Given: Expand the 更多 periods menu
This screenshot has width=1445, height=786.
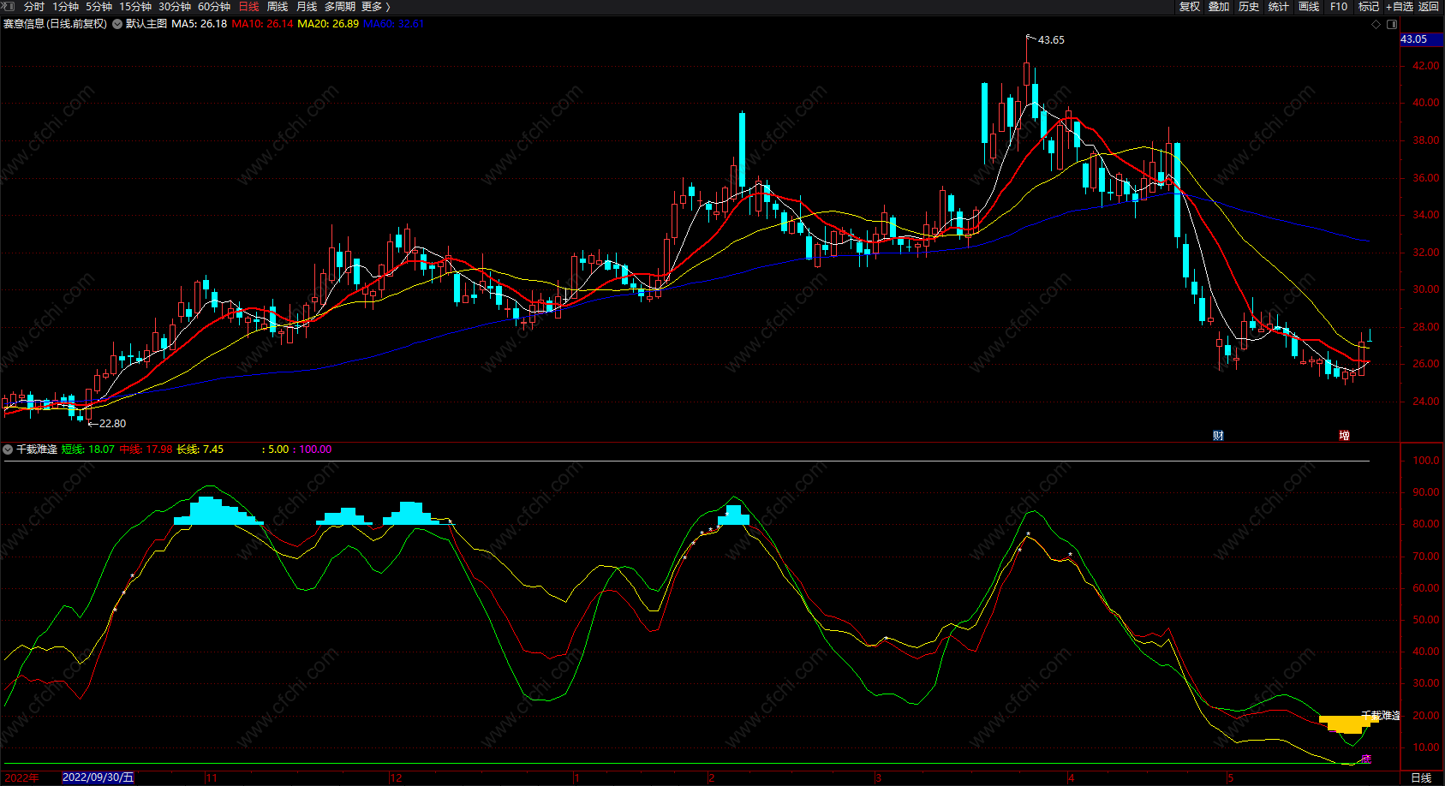Looking at the screenshot, I should click(x=375, y=7).
